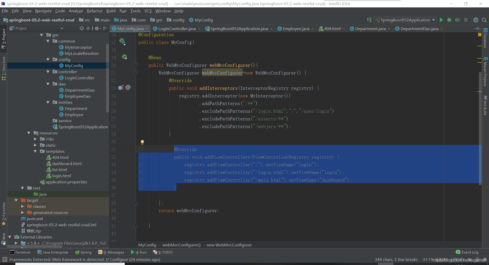
Task: Close the 404.html tab
Action: [x=344, y=29]
